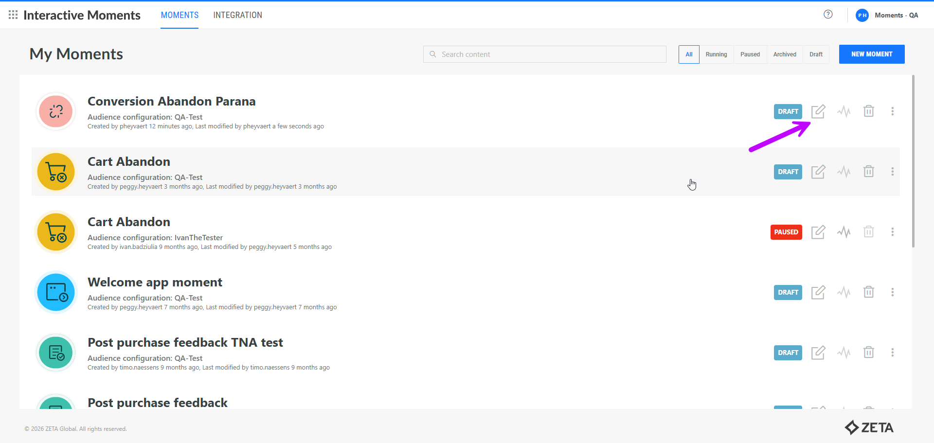Show only Archived moments
The height and width of the screenshot is (443, 934).
pos(785,54)
